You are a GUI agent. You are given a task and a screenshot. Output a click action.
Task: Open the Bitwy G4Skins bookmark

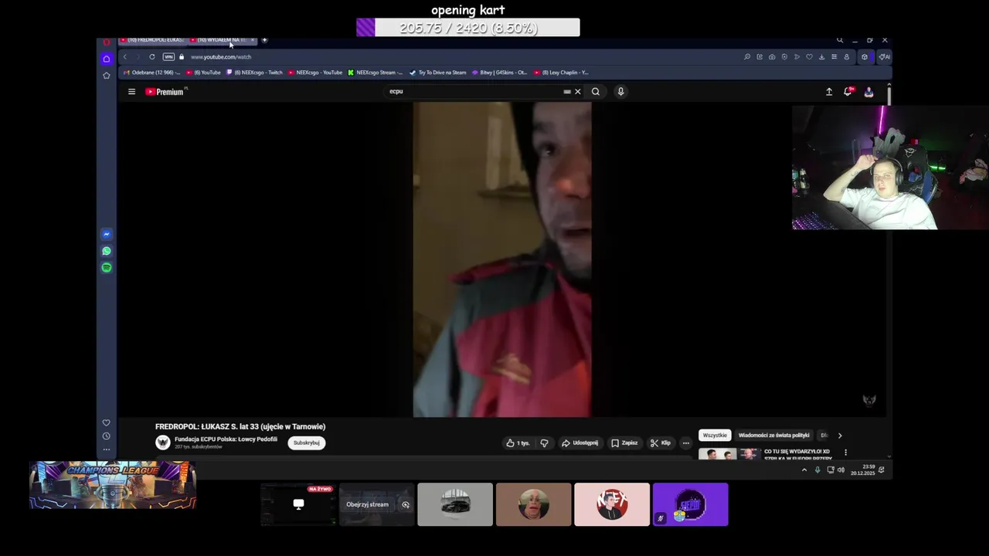[x=499, y=73]
